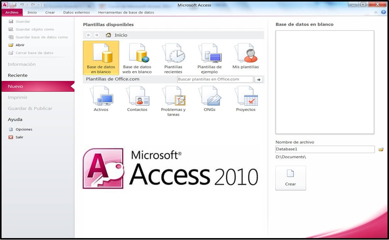Select the Activos Office.com template
This screenshot has height=240, width=389.
pos(101,99)
